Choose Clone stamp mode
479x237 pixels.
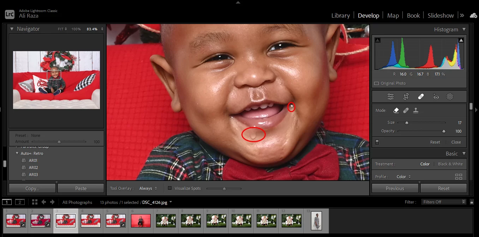click(x=416, y=110)
